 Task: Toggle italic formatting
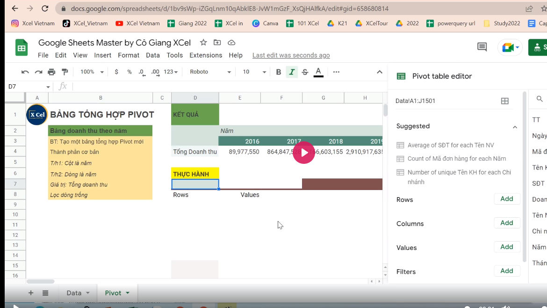292,72
